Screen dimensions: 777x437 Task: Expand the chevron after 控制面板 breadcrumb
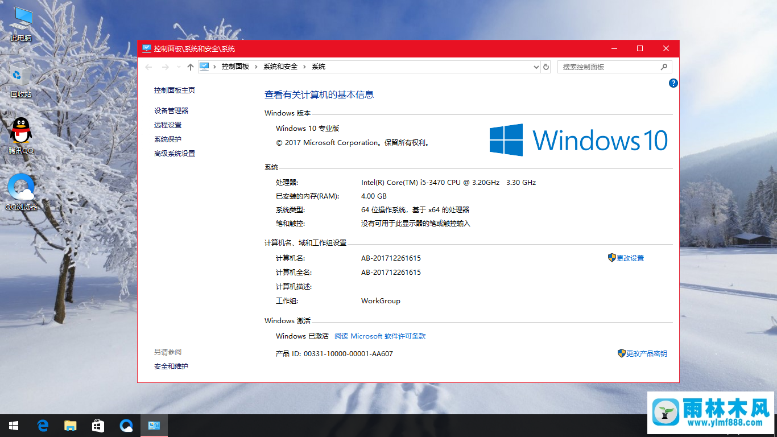pos(257,67)
